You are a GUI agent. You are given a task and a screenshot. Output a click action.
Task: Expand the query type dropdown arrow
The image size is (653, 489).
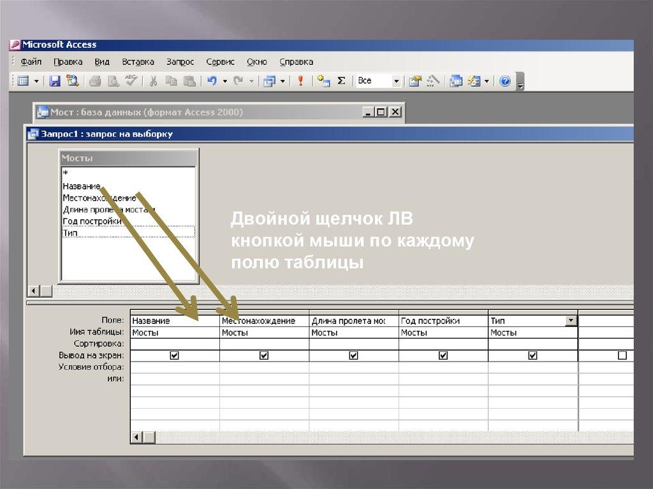282,81
